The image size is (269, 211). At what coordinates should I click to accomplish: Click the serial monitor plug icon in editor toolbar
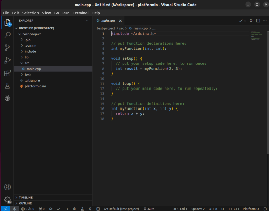pos(251,21)
